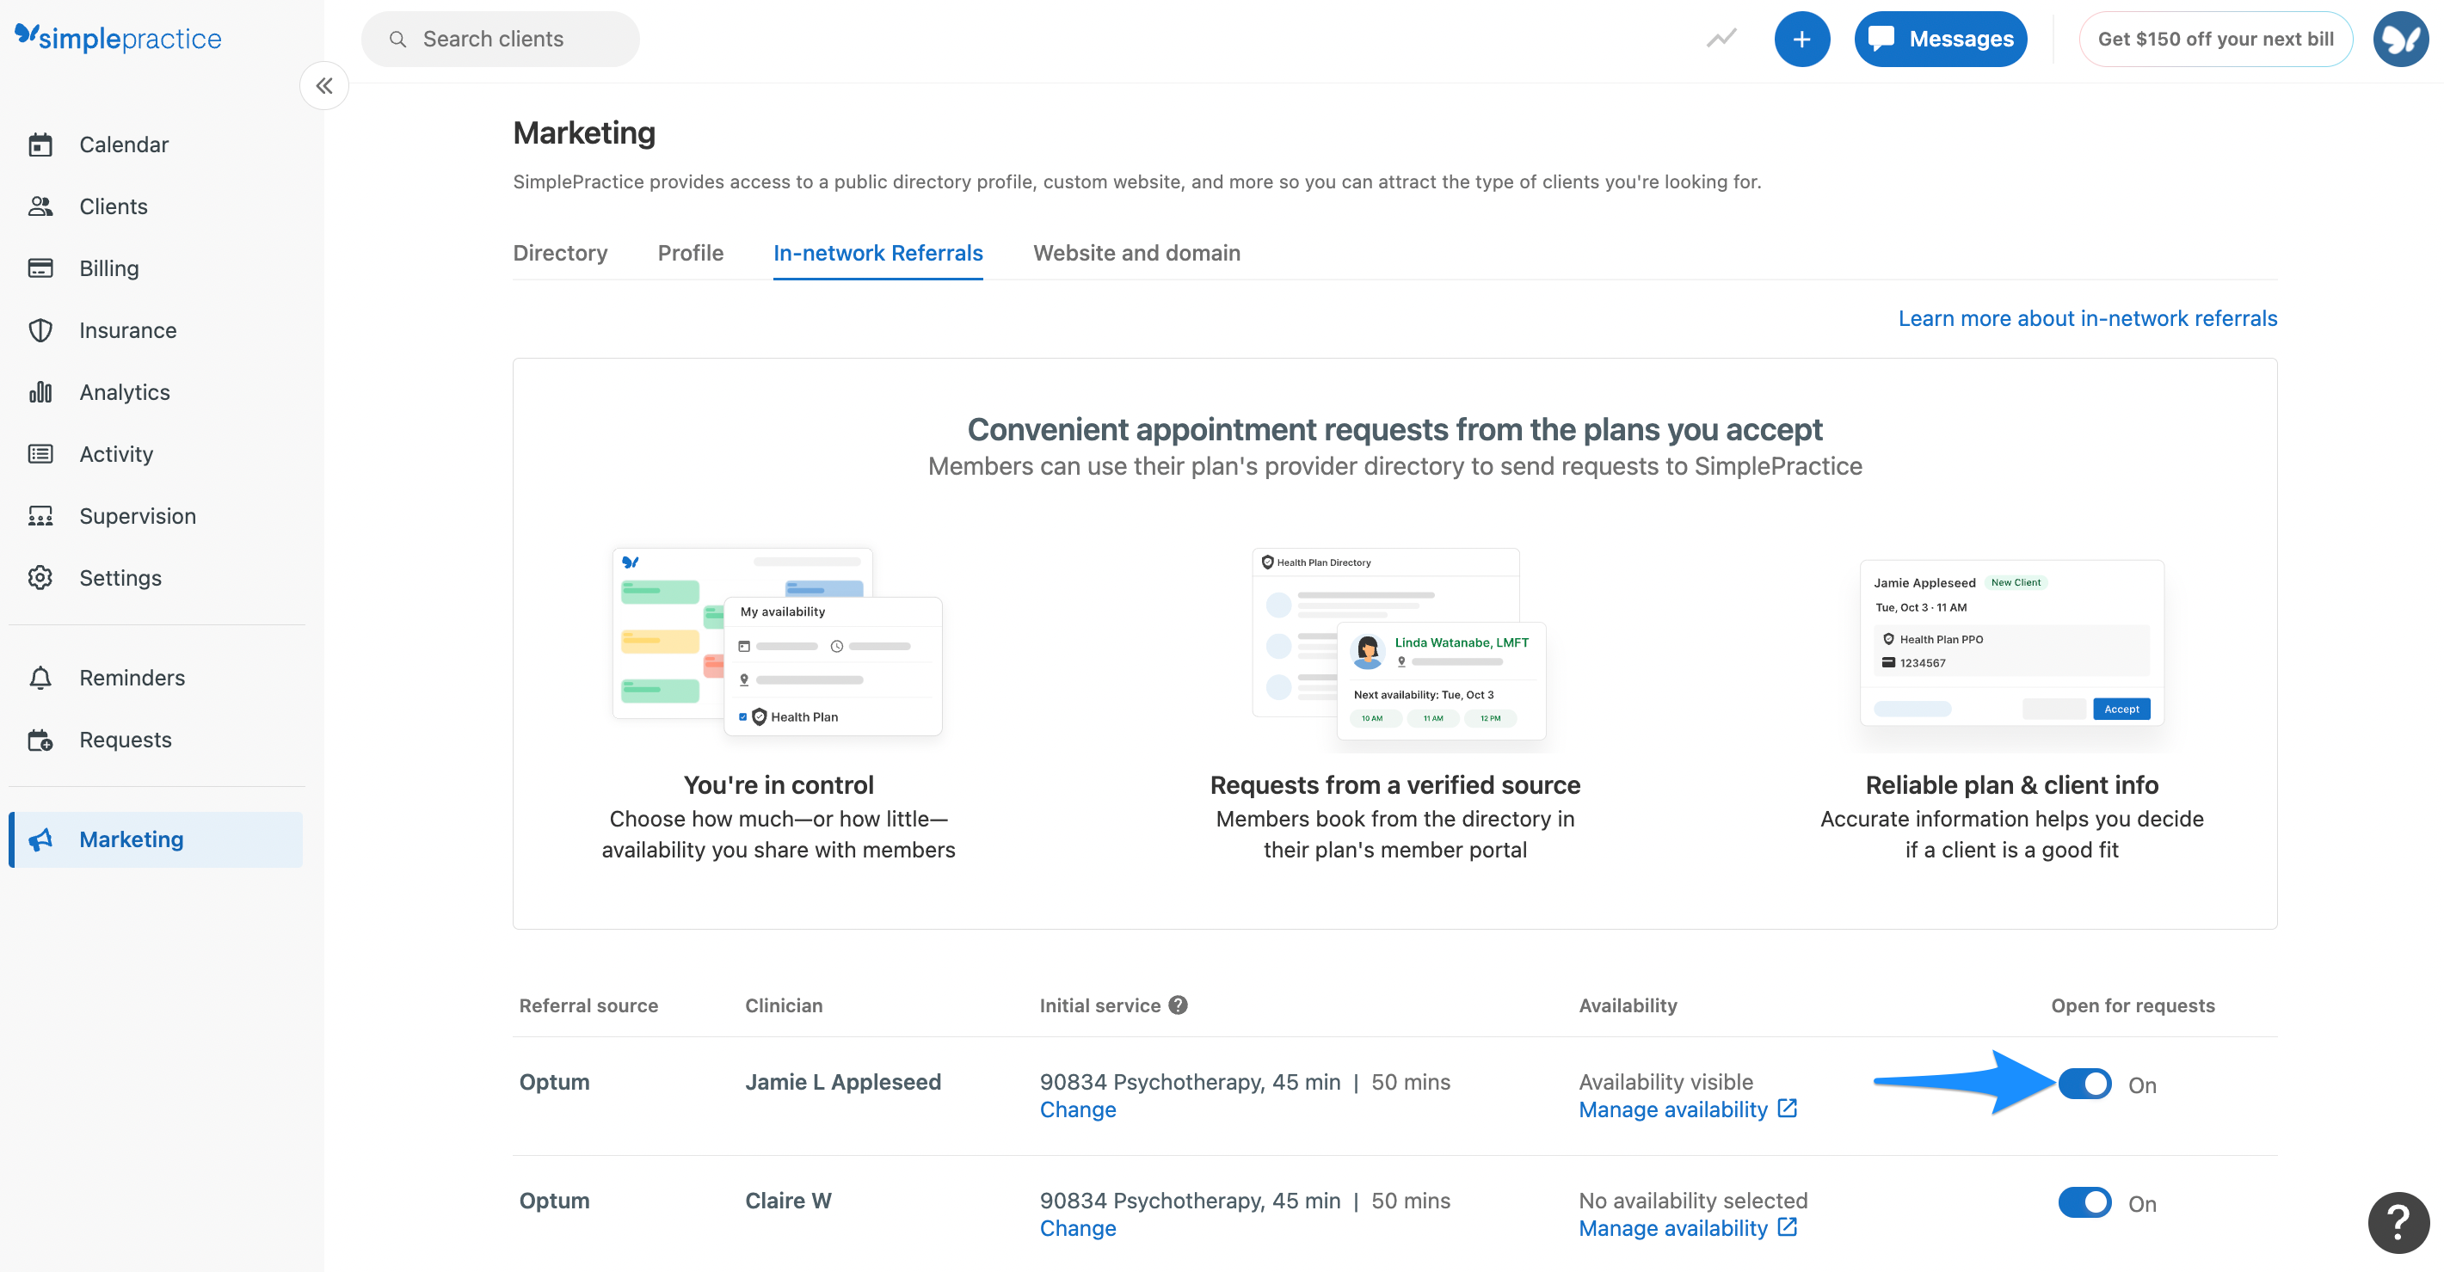The image size is (2444, 1272).
Task: Go to Reminders menu label
Action: tap(132, 677)
